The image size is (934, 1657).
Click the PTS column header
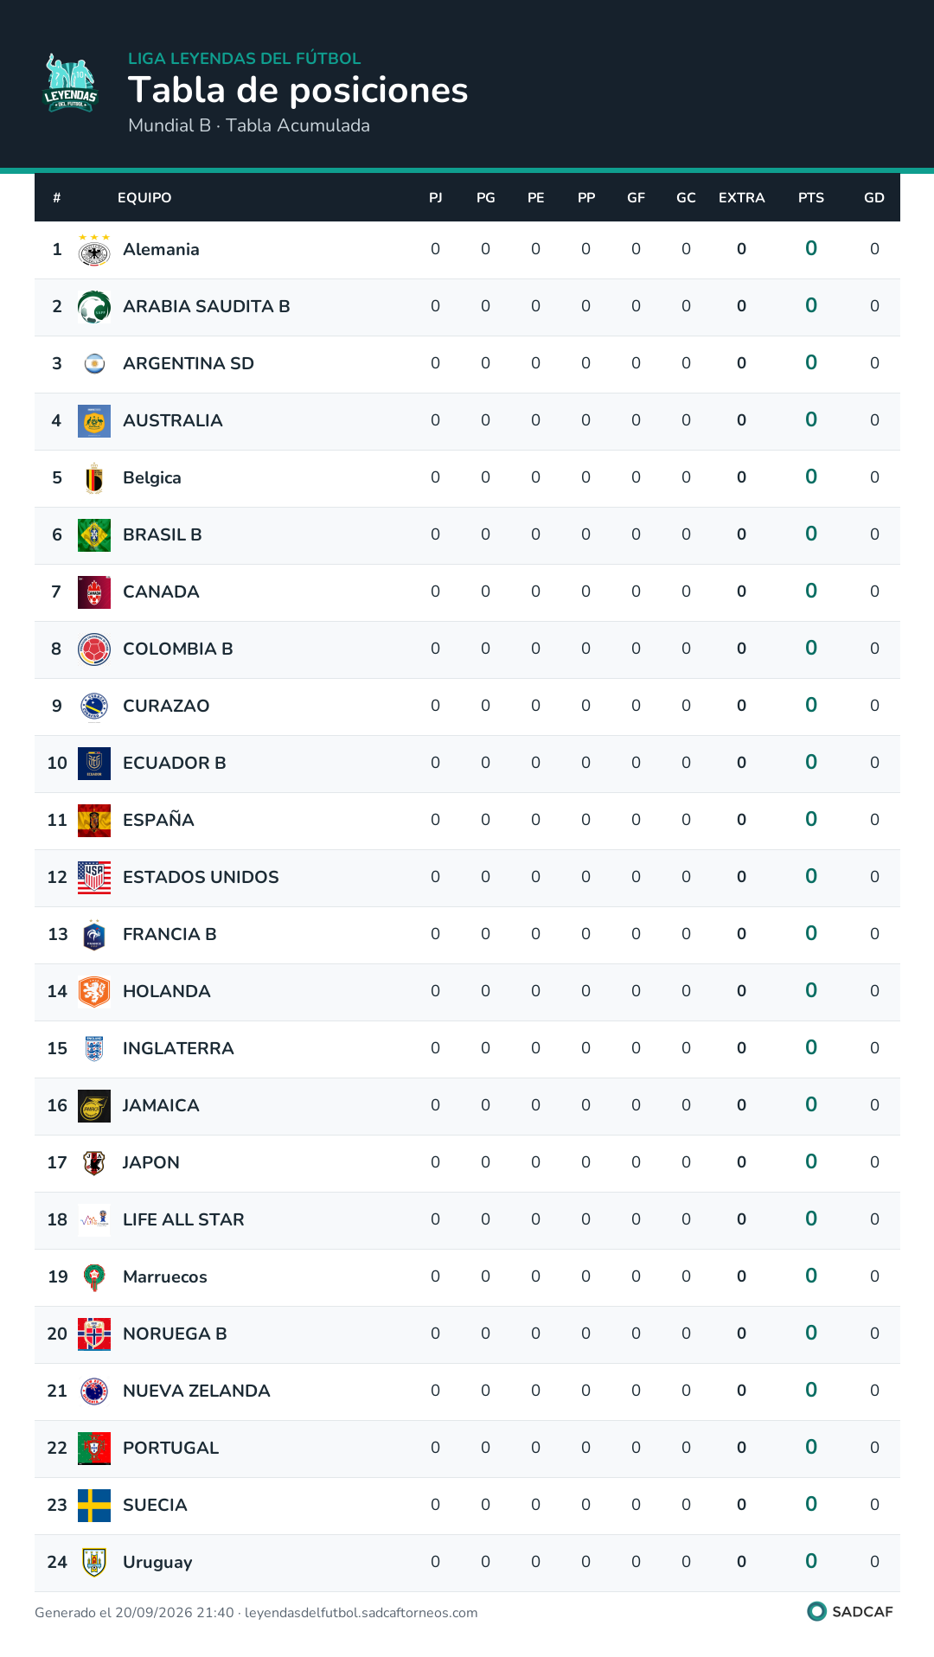pyautogui.click(x=811, y=198)
